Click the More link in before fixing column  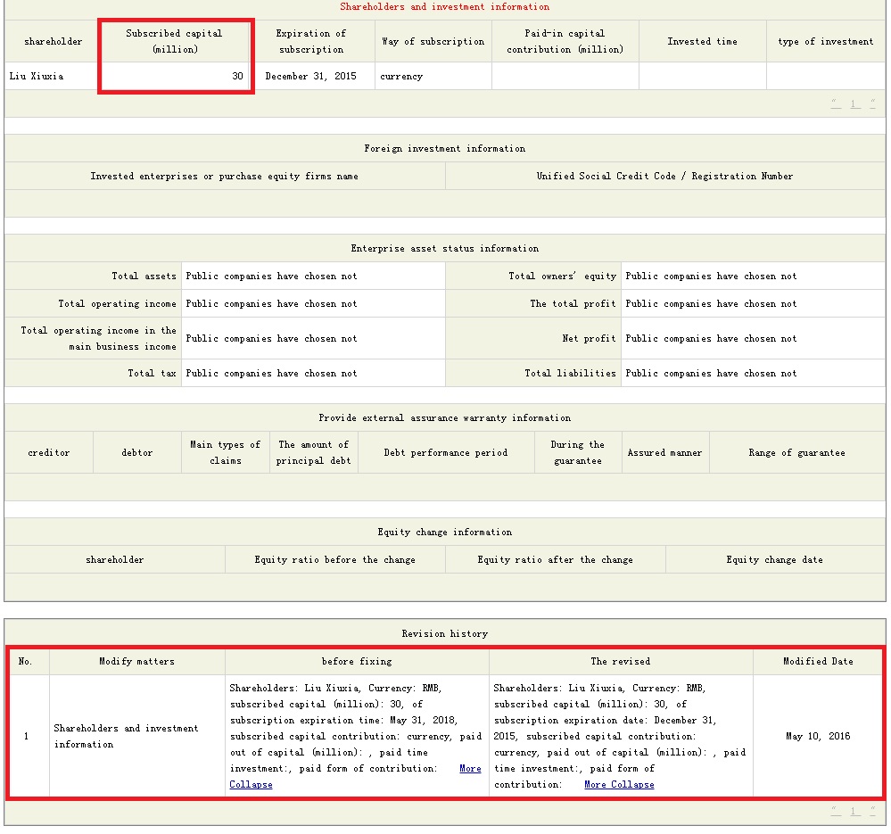click(470, 768)
